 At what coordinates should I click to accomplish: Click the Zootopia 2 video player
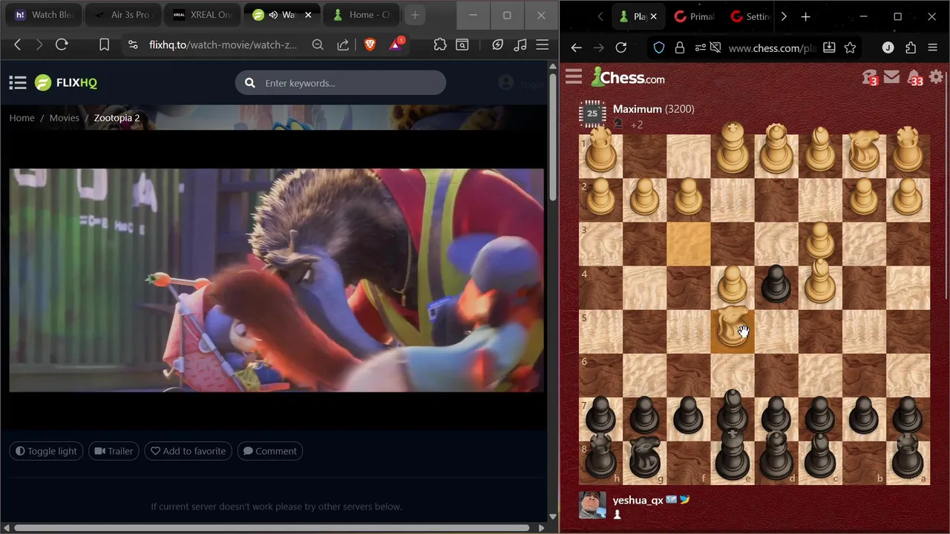coord(276,280)
